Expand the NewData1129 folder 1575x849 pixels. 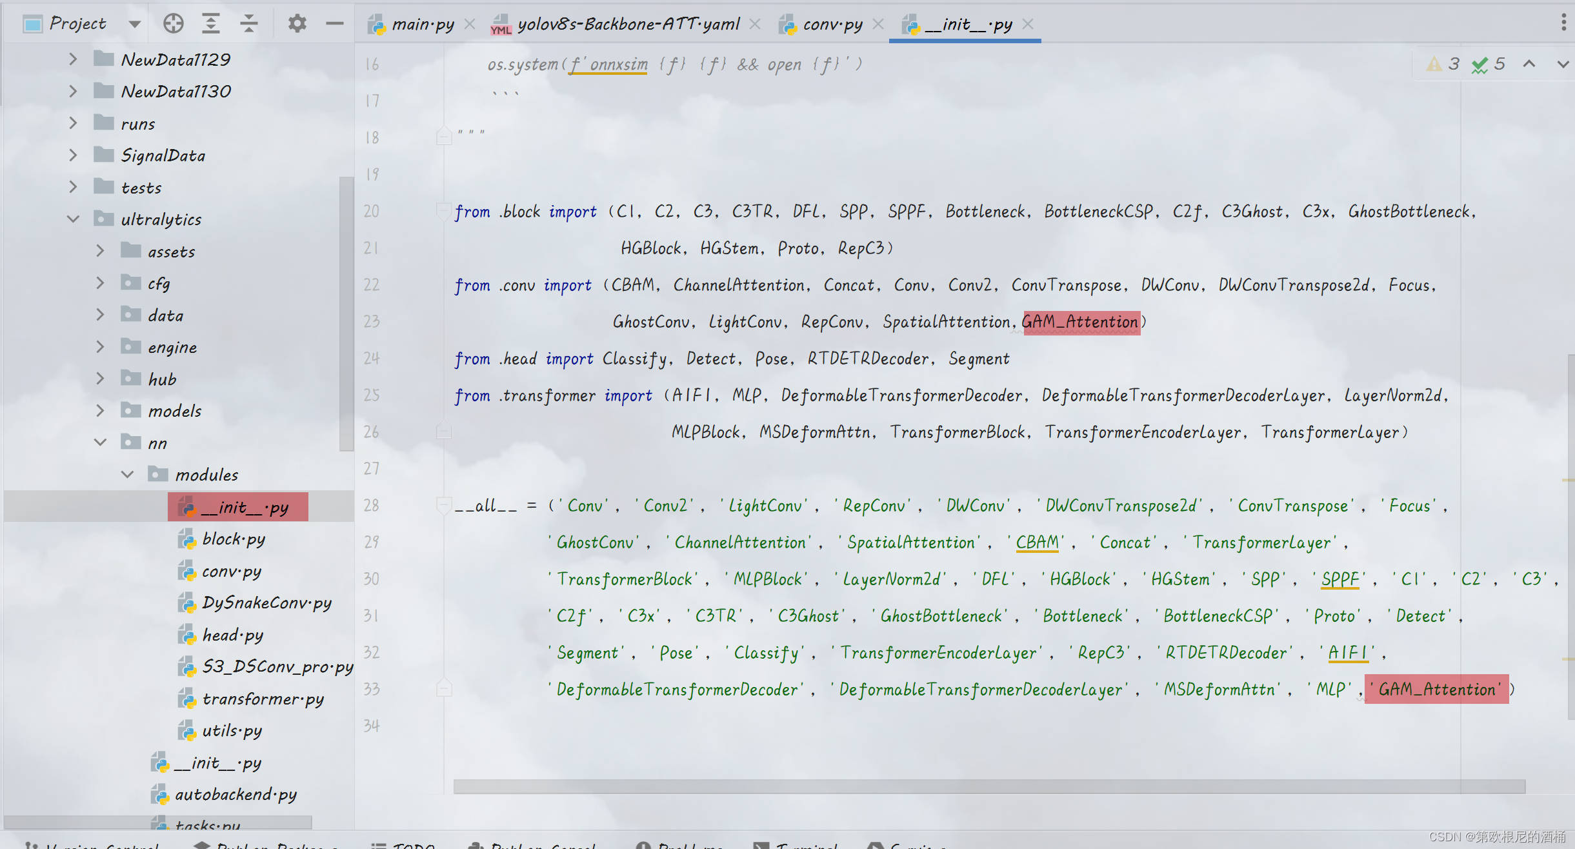[x=73, y=59]
